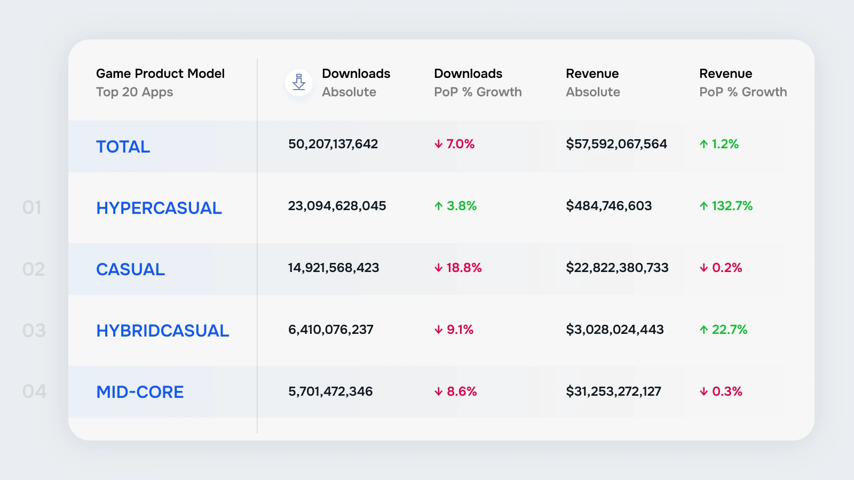Sort by Revenue PoP % Growth header
Screen dimensions: 854x480
coord(743,83)
